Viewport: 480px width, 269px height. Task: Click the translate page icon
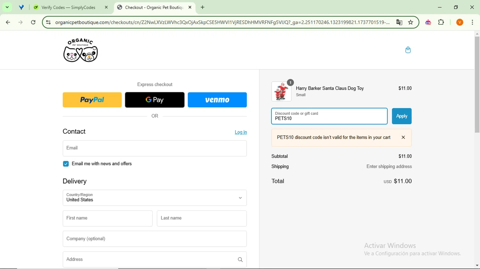[399, 22]
